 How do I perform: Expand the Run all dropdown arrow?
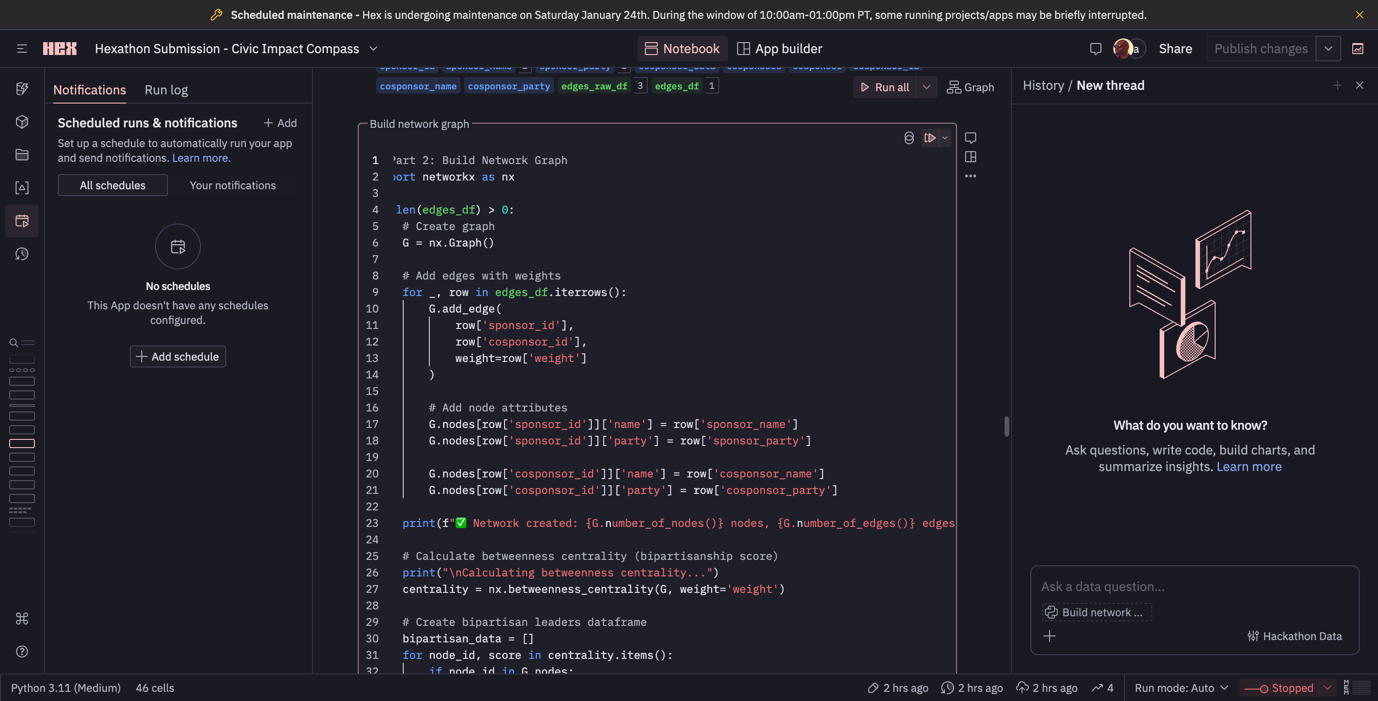click(x=927, y=87)
